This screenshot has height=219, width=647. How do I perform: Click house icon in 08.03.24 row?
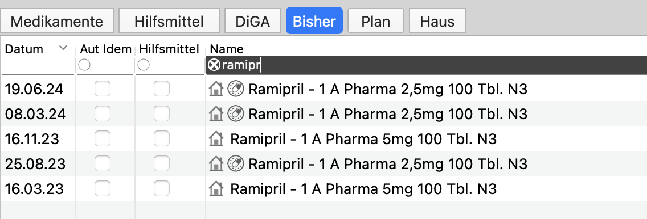click(x=216, y=114)
